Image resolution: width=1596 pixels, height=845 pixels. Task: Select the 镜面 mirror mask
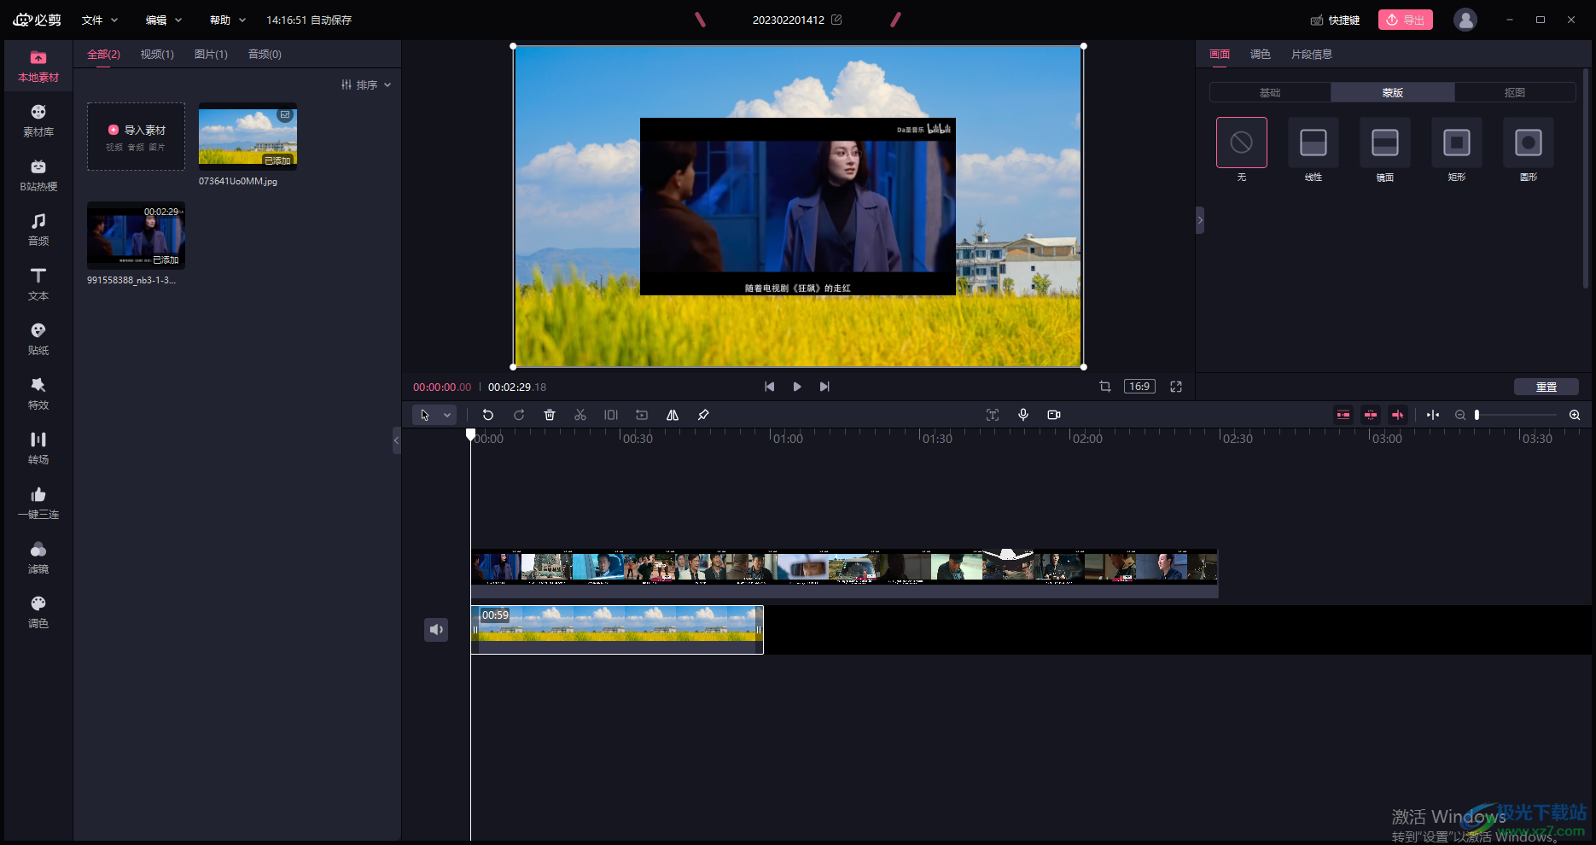pyautogui.click(x=1385, y=143)
